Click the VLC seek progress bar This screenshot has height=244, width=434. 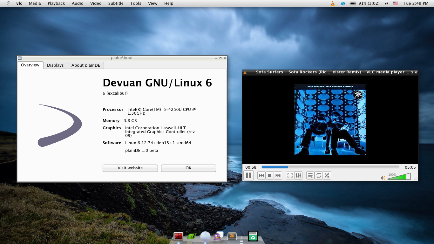[330, 167]
